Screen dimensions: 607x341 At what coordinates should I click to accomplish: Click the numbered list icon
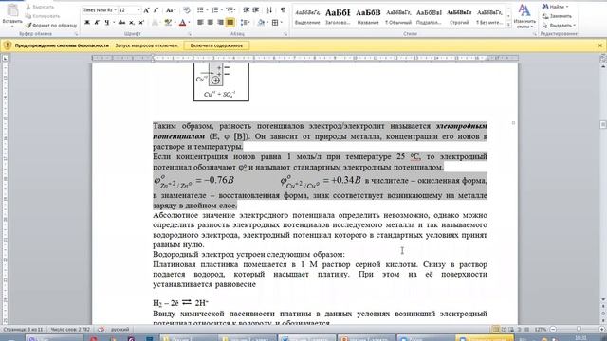(x=215, y=10)
